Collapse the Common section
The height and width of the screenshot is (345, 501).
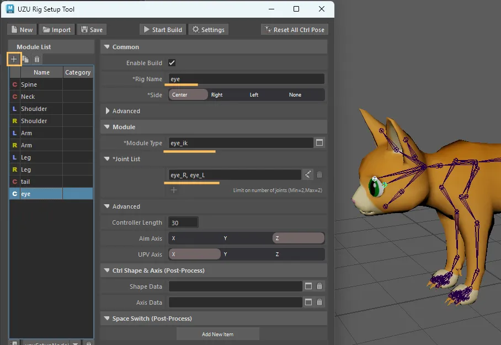106,47
